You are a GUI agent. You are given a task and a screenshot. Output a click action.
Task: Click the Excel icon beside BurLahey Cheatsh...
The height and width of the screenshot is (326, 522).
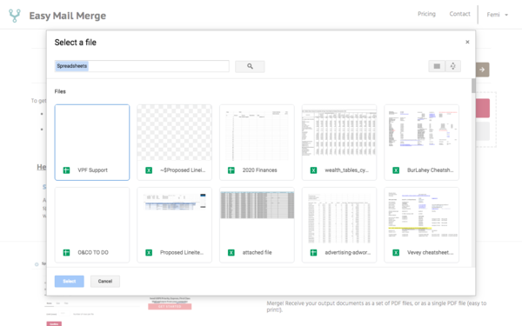point(396,170)
